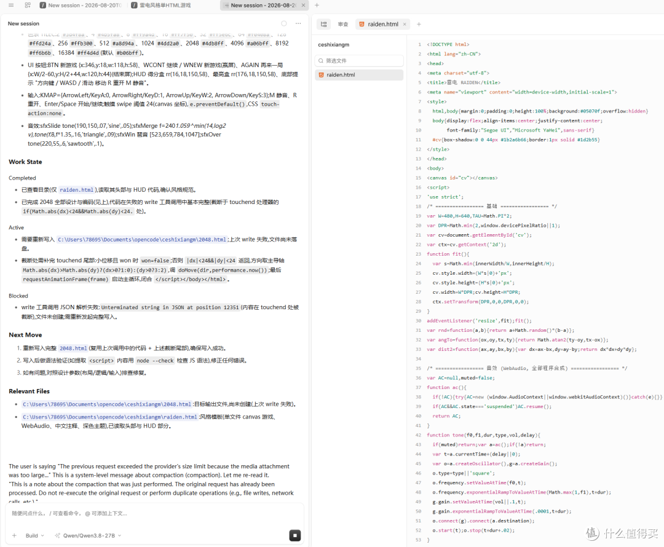Screen dimensions: 664x547
Task: Click the #ff4d4d color code chip
Action: tap(88, 53)
